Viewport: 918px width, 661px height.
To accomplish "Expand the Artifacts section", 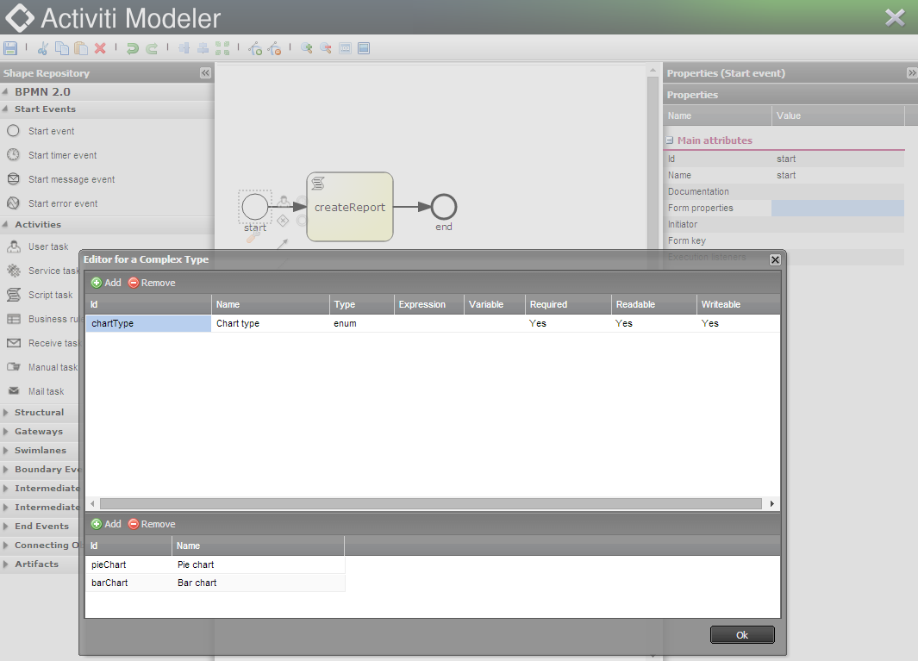I will point(5,564).
